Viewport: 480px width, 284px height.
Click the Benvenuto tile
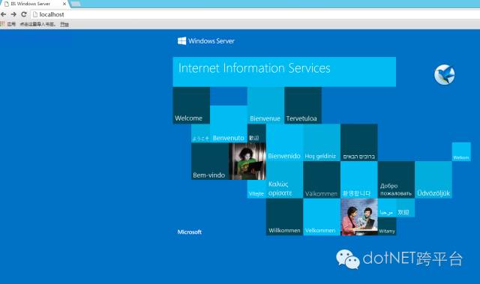(228, 124)
